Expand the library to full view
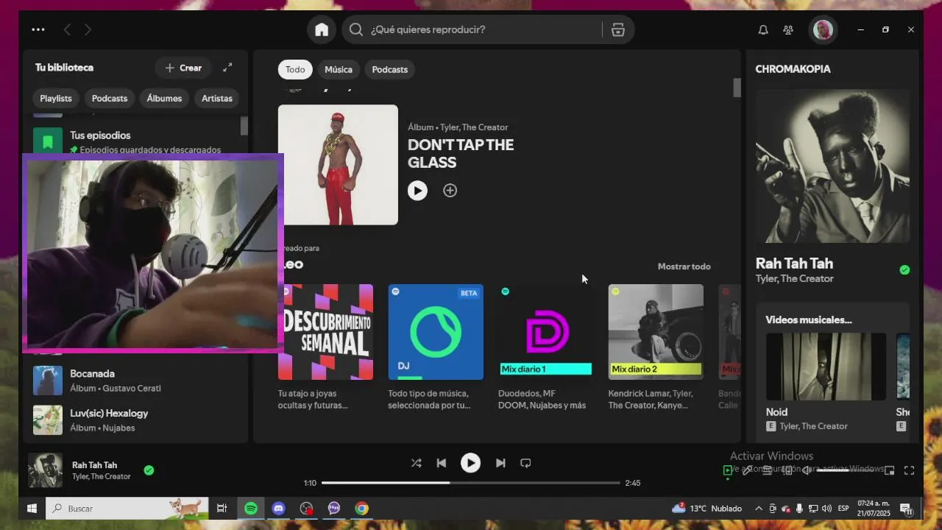This screenshot has width=942, height=530. click(227, 67)
